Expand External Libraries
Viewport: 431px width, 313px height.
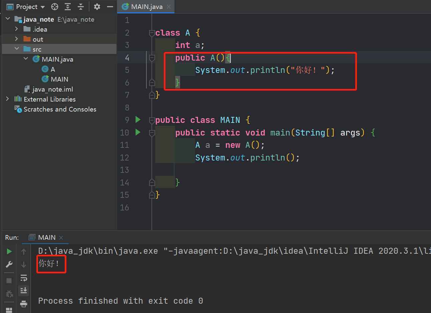click(x=7, y=99)
